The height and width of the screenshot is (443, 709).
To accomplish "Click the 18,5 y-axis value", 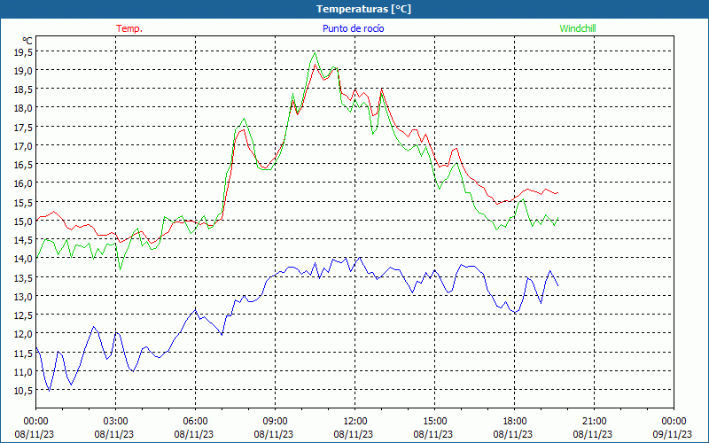I will tap(23, 89).
